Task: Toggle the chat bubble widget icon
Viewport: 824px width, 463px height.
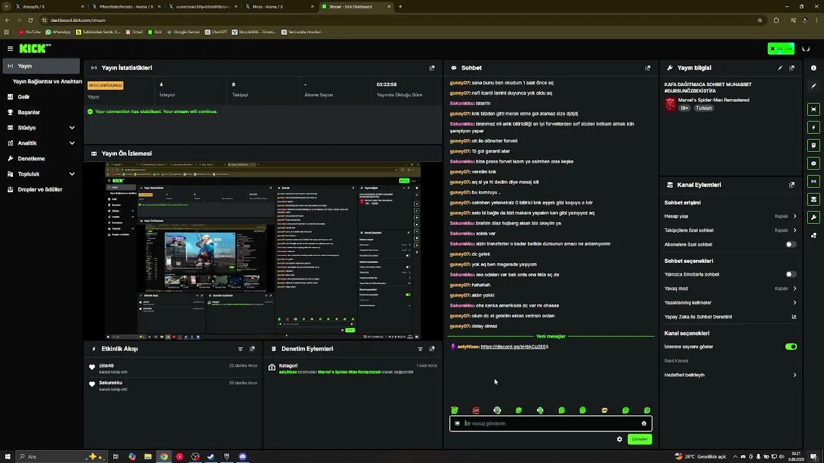Action: coord(814,163)
